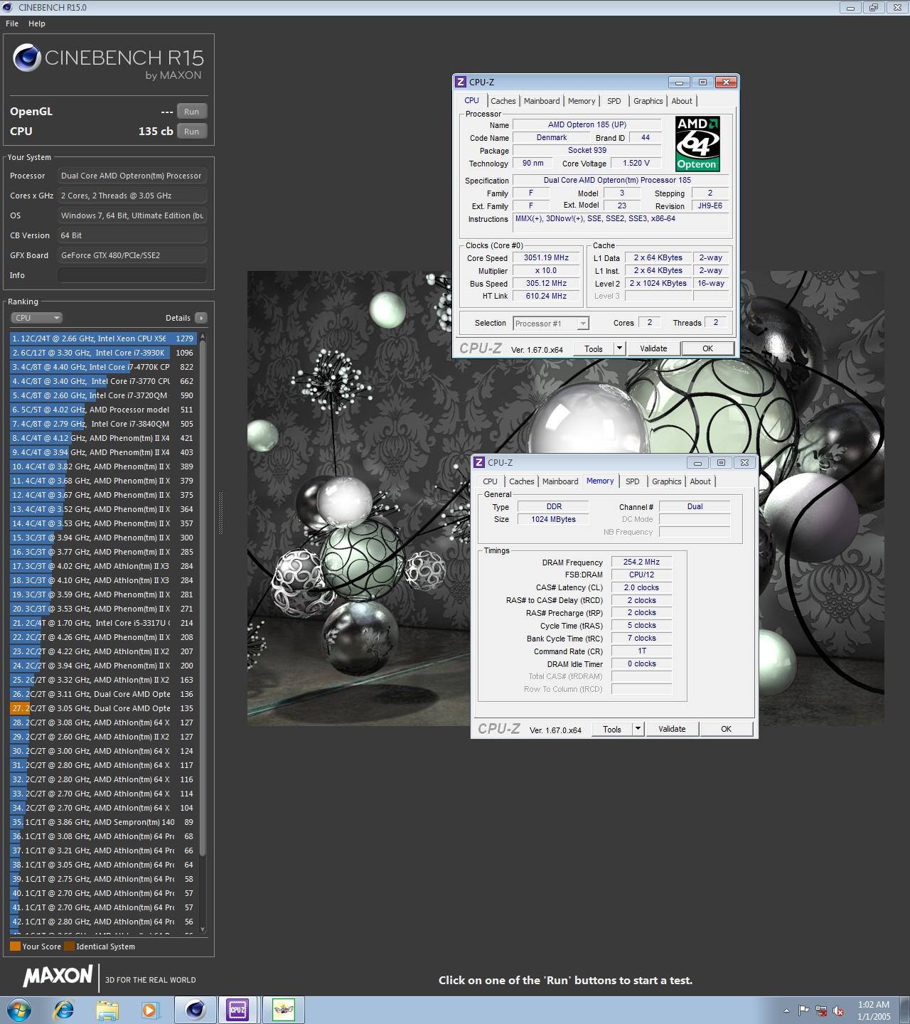Select highlighted row 27 Dual Core AMD Opteron 135
The height and width of the screenshot is (1024, 910).
tap(103, 708)
